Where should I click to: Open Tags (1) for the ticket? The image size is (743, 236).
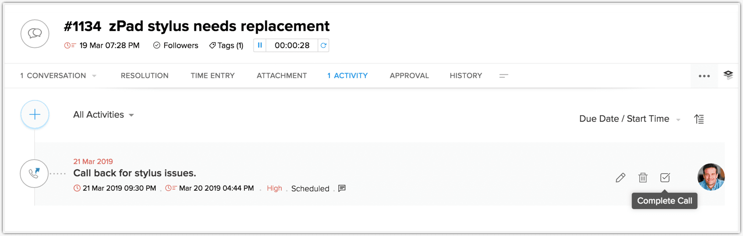(x=226, y=45)
